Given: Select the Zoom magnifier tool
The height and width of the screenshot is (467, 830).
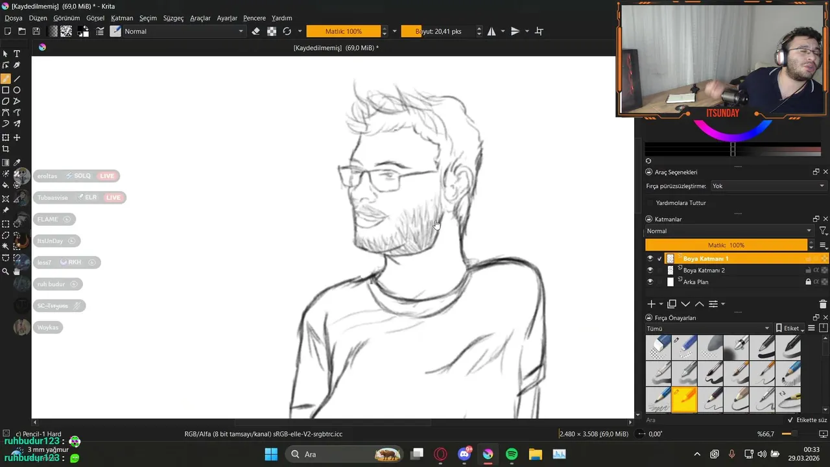Looking at the screenshot, I should click(x=5, y=272).
